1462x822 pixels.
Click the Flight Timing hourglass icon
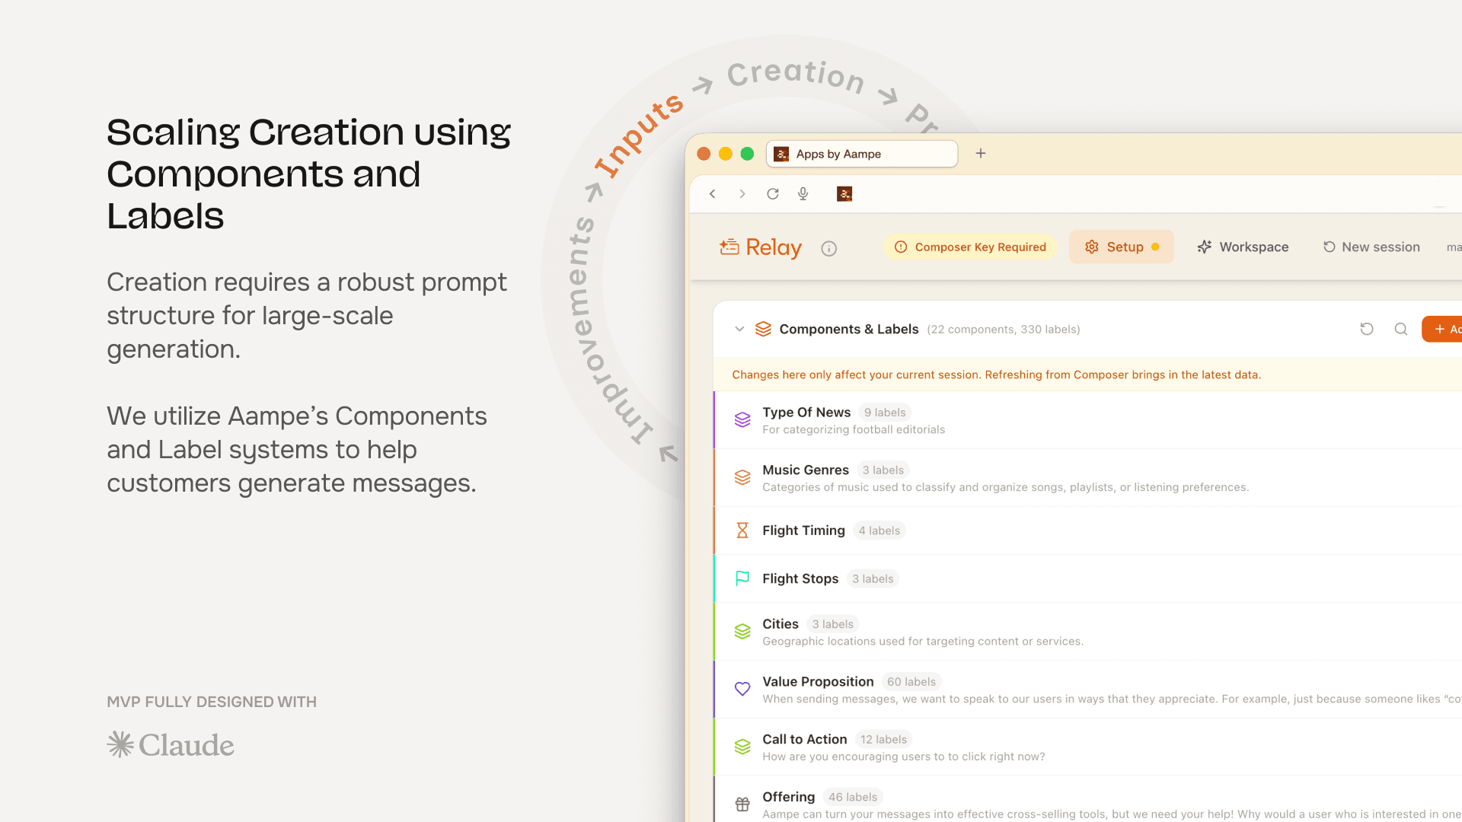pyautogui.click(x=742, y=530)
